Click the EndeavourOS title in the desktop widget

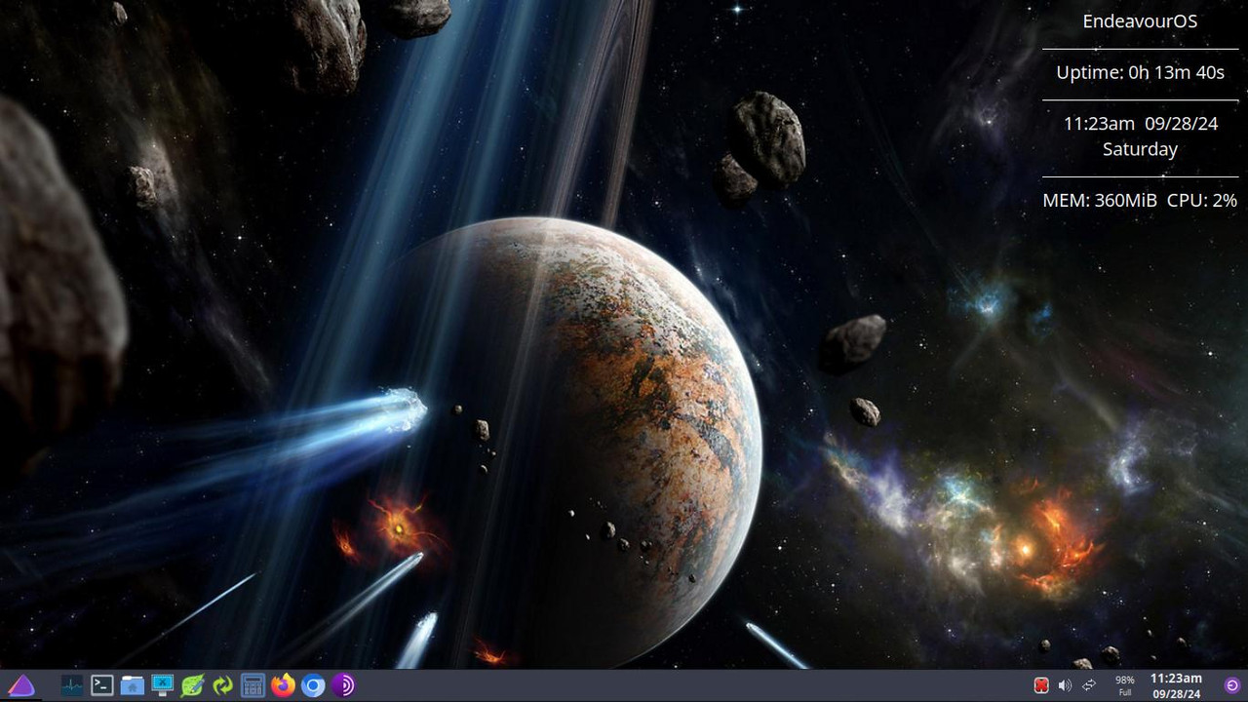pos(1140,20)
